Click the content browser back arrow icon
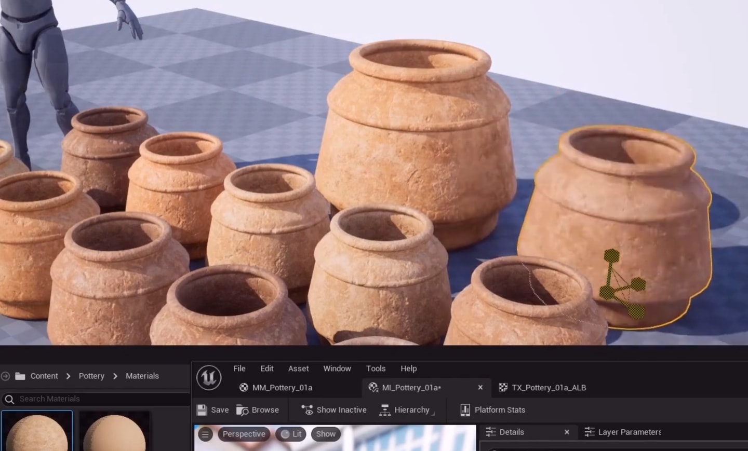748x451 pixels. click(5, 376)
